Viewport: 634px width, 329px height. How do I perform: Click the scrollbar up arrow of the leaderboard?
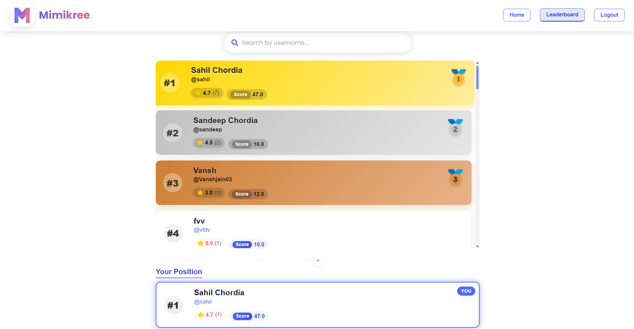tap(477, 63)
